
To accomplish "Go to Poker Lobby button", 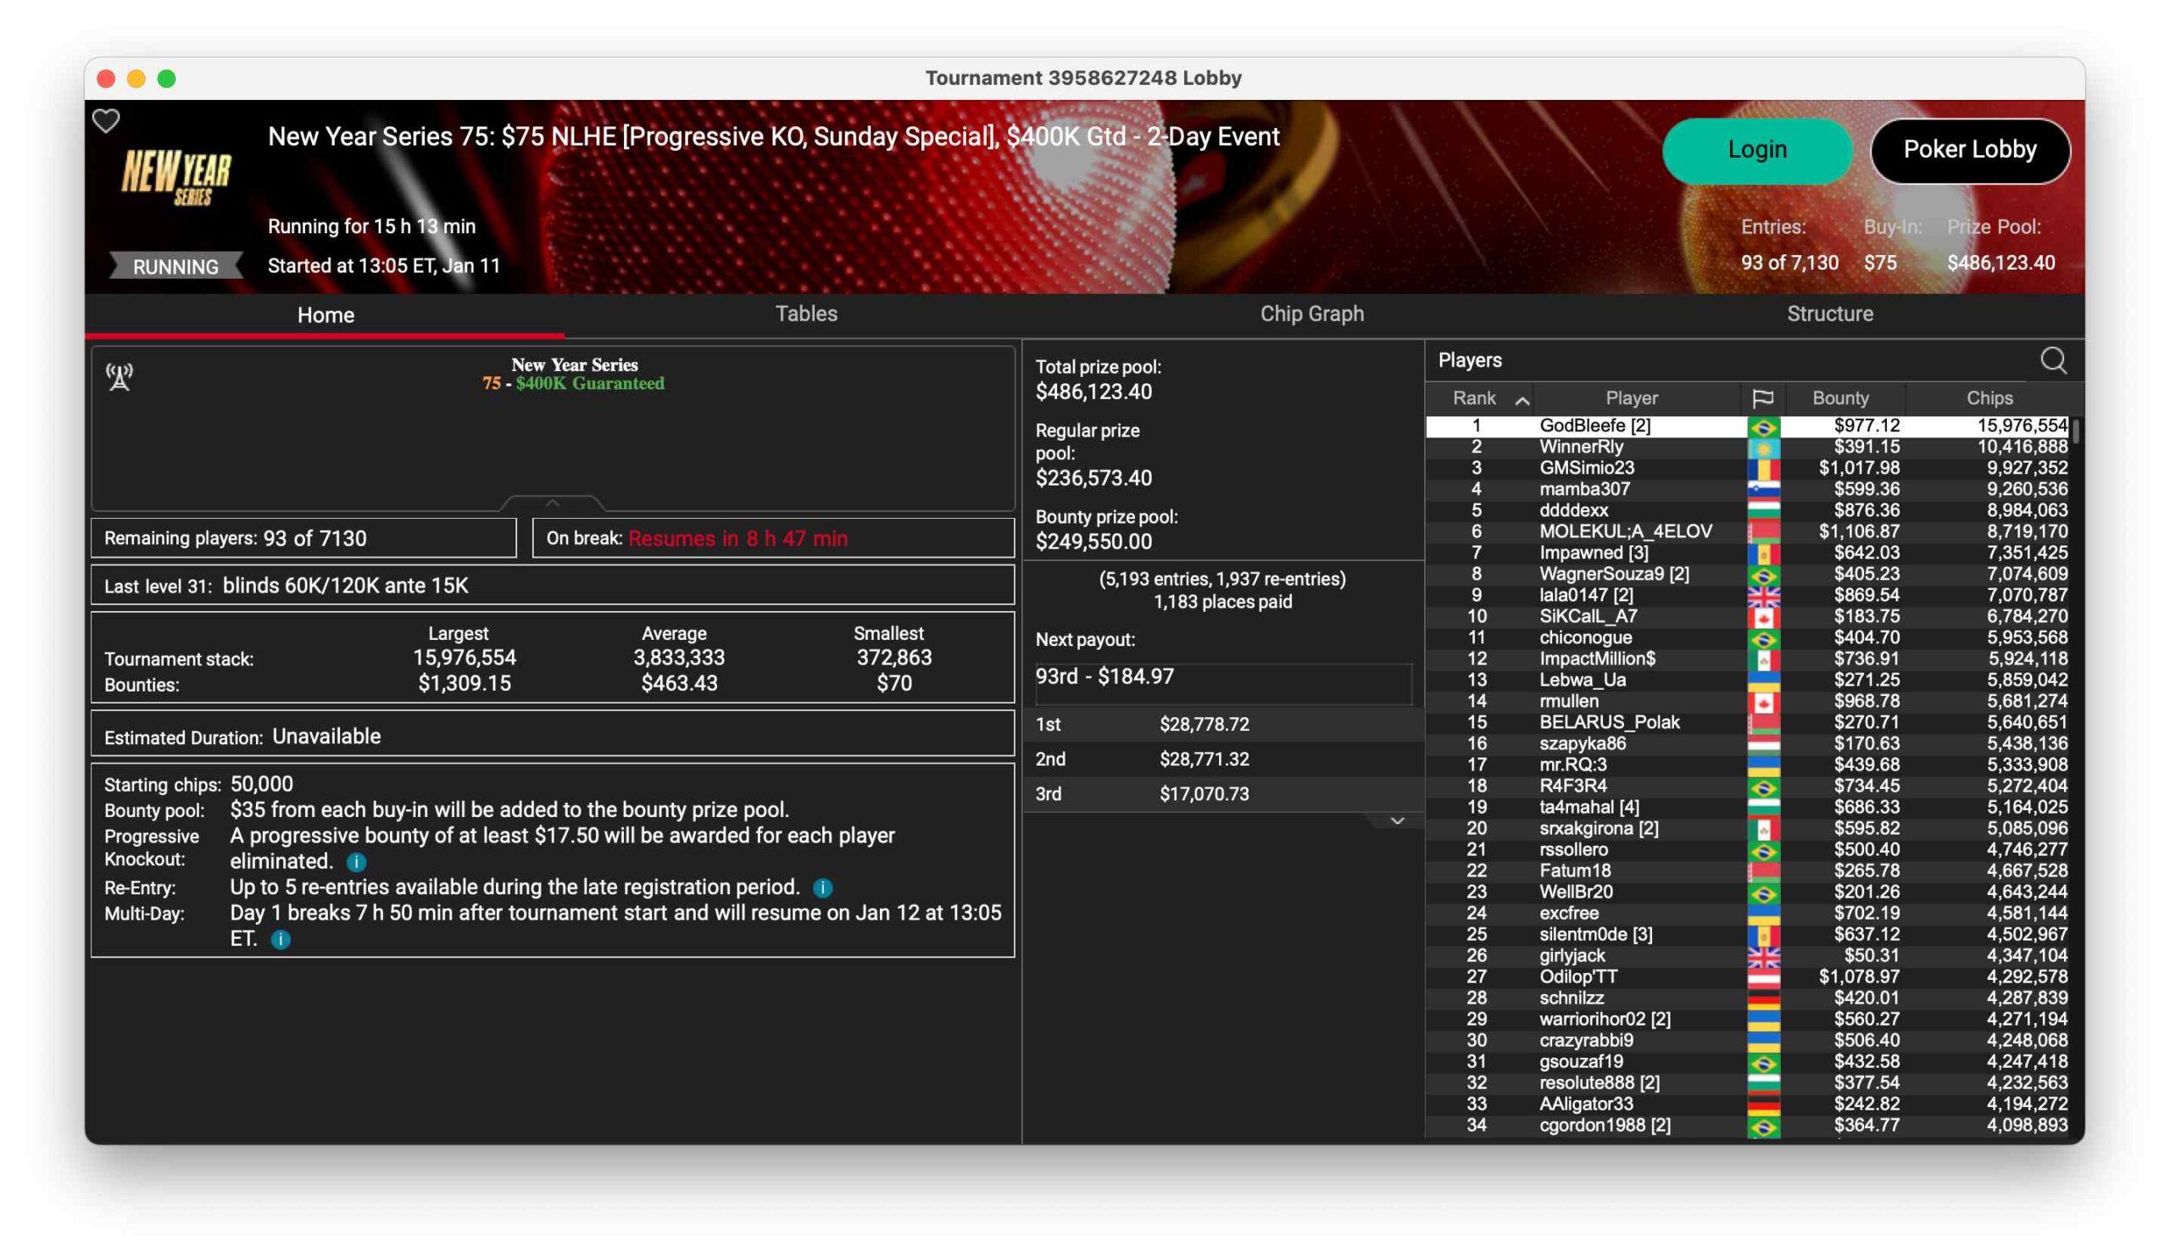I will pos(1969,150).
